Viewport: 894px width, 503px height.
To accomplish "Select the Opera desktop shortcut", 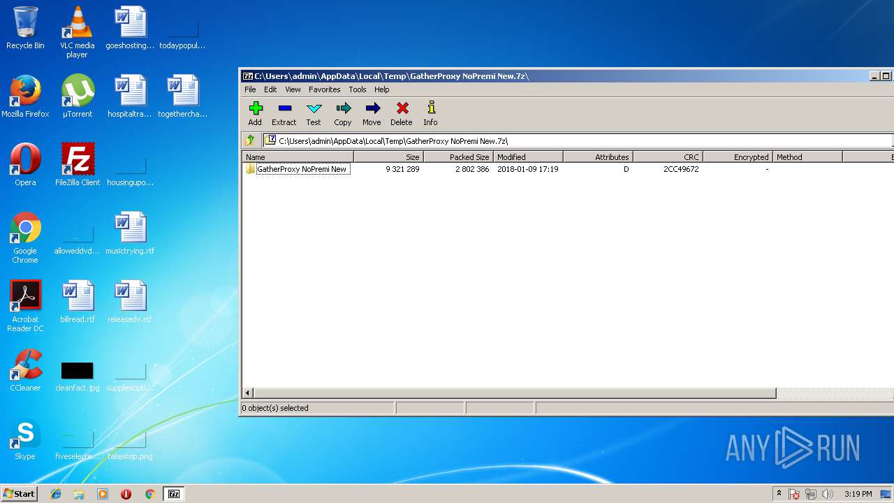I will (x=25, y=165).
